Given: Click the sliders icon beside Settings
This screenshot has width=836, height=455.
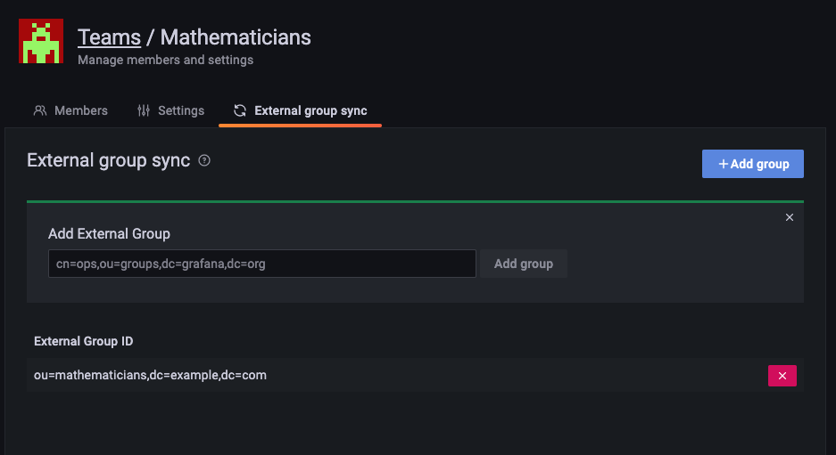Looking at the screenshot, I should coord(144,110).
